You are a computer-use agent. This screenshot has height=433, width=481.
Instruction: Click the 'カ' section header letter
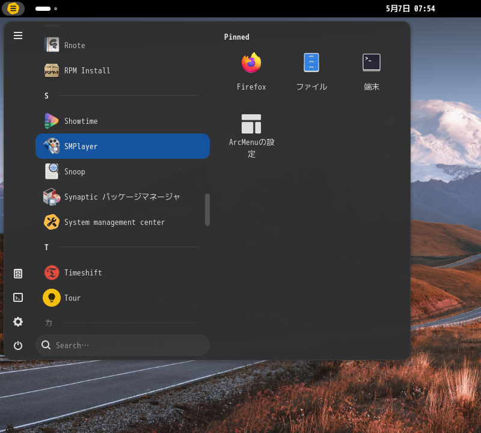pyautogui.click(x=49, y=323)
